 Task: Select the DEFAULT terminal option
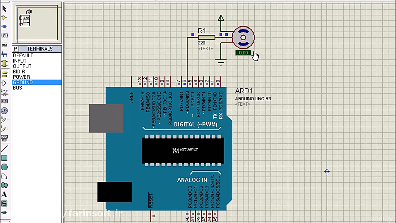[x=23, y=55]
